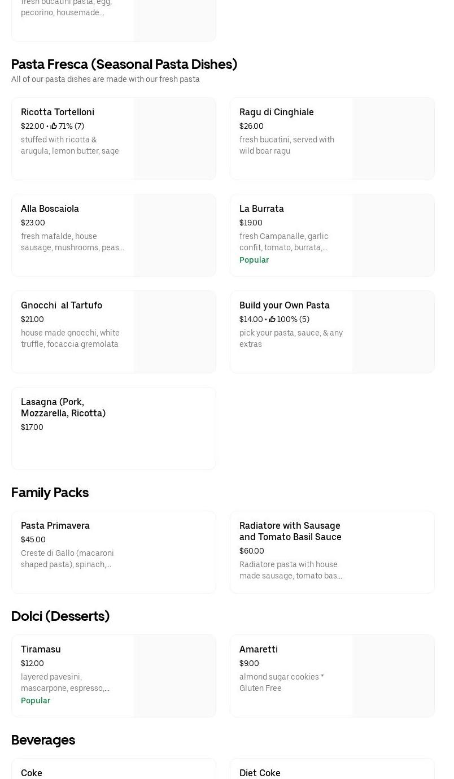Open the Ricotta Tortelloni menu item
Screen dimensions: 454x779
[58, 112]
